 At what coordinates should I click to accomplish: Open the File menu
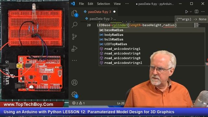click(81, 4)
